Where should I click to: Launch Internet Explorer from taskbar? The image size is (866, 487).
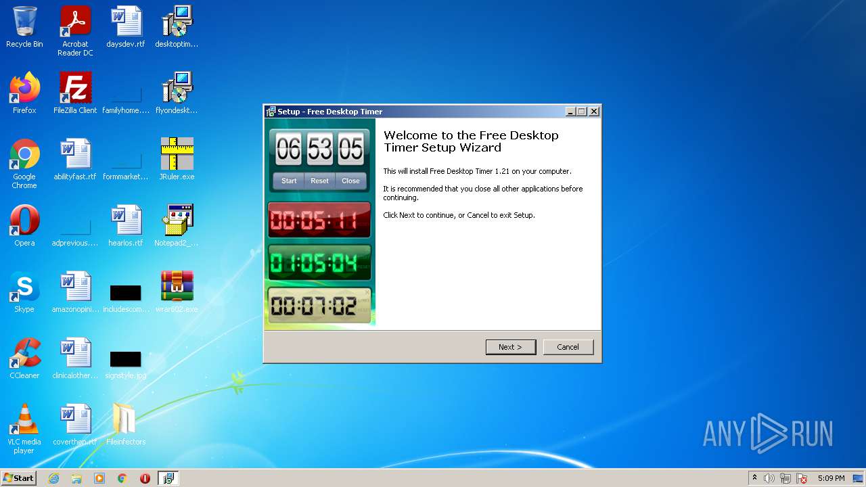point(53,478)
